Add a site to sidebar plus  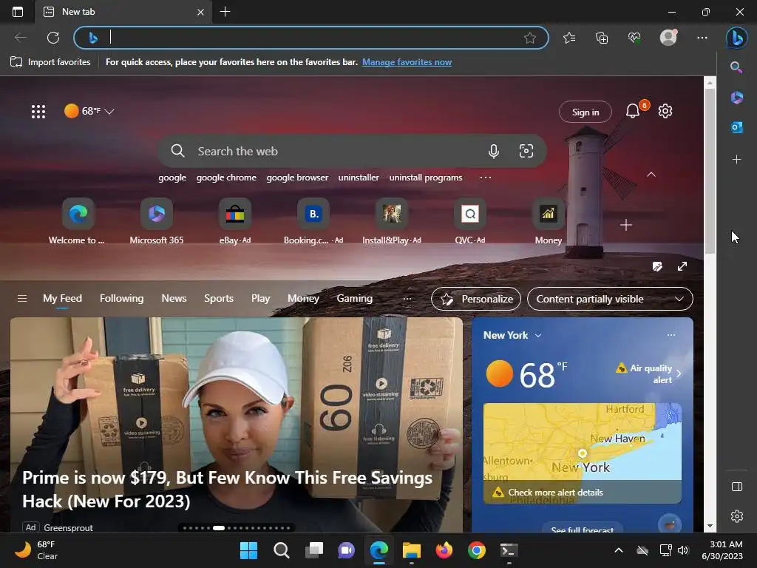point(736,160)
